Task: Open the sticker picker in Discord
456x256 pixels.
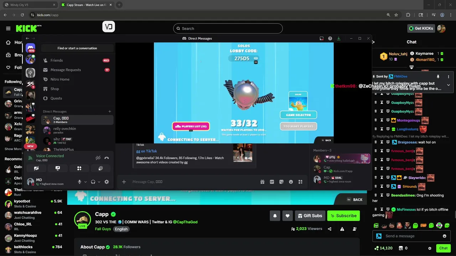Action: click(281, 182)
